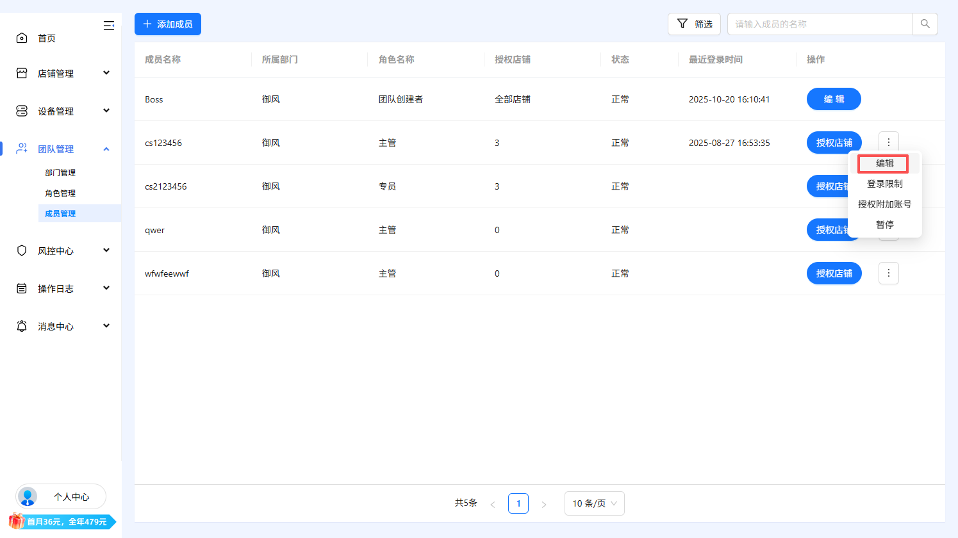Click the 设备管理 device icon in sidebar
Viewport: 958px width, 538px height.
coord(22,110)
